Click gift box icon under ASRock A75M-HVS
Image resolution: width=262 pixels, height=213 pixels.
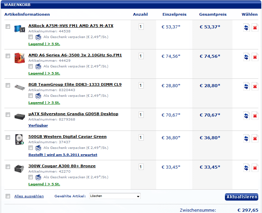(38, 37)
